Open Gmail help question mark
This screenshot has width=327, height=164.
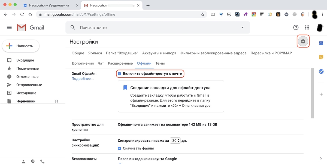click(x=296, y=28)
